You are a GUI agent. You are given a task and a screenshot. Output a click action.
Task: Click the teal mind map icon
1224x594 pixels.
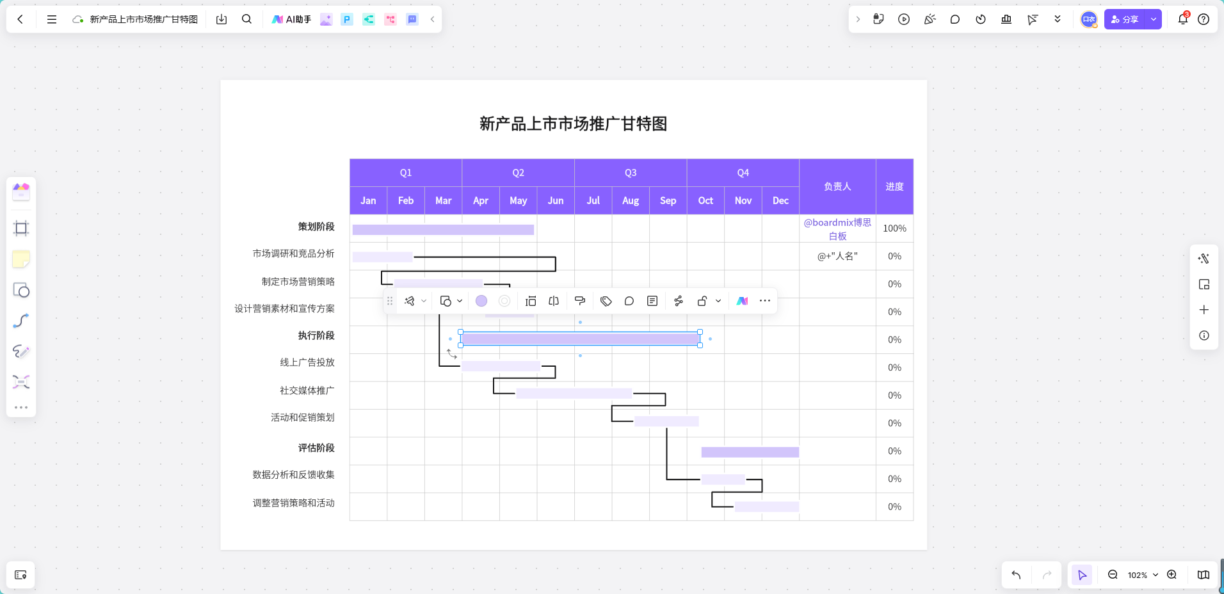click(369, 19)
